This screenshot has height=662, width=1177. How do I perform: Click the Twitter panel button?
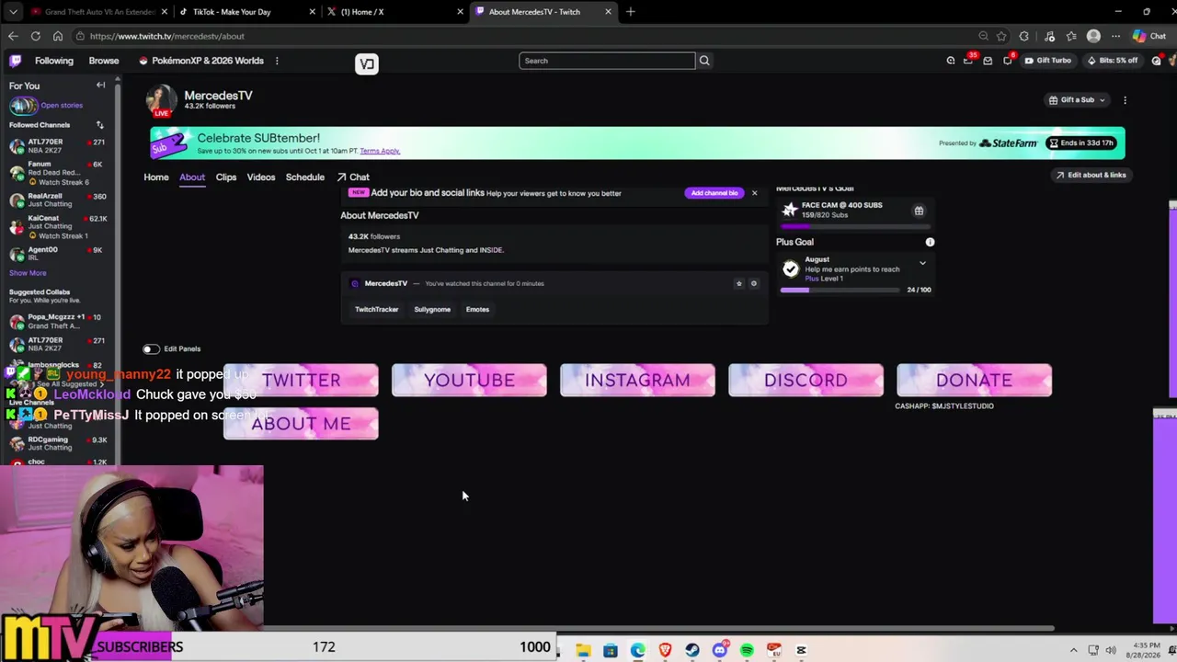point(301,381)
